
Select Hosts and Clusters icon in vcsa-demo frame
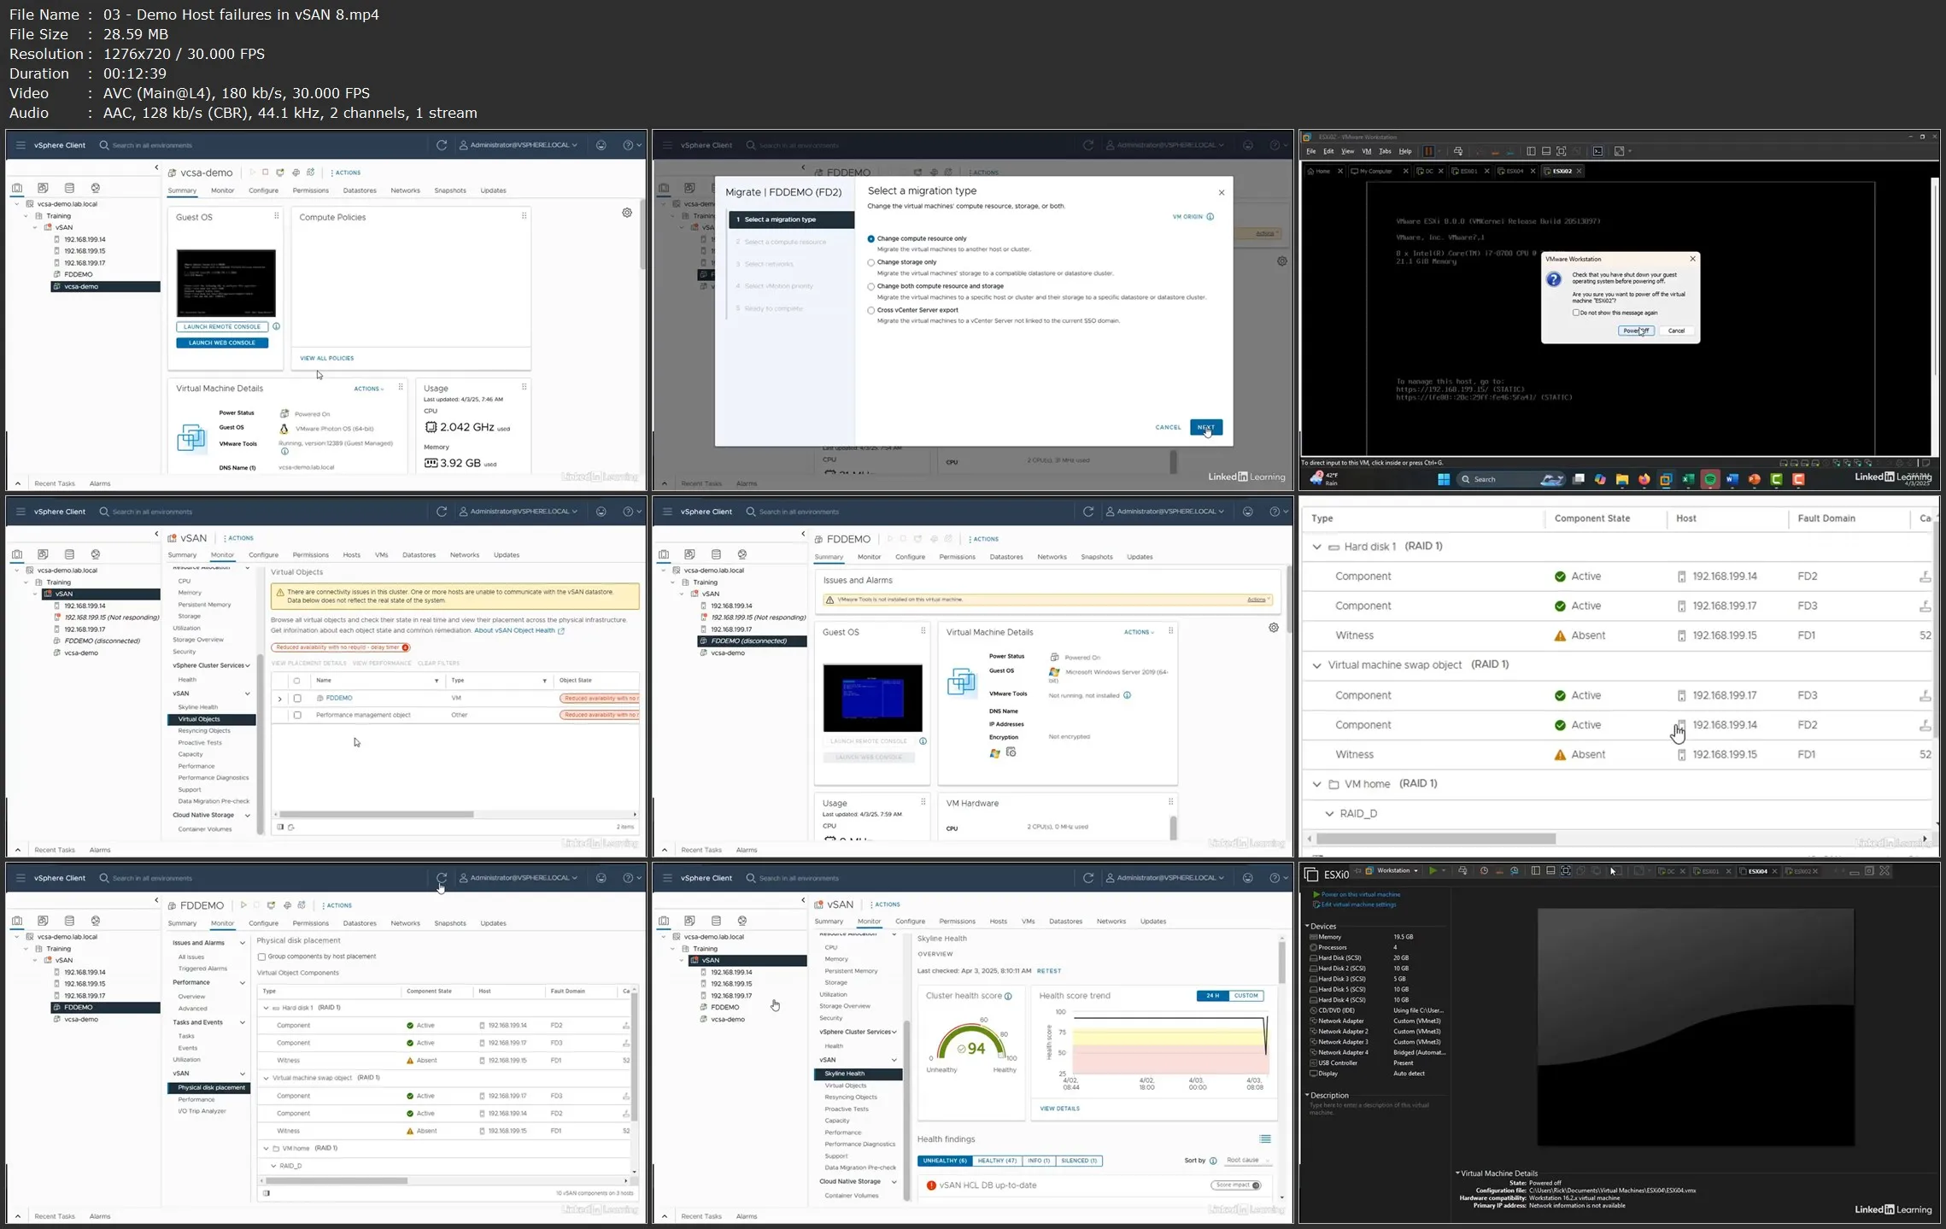[x=17, y=188]
